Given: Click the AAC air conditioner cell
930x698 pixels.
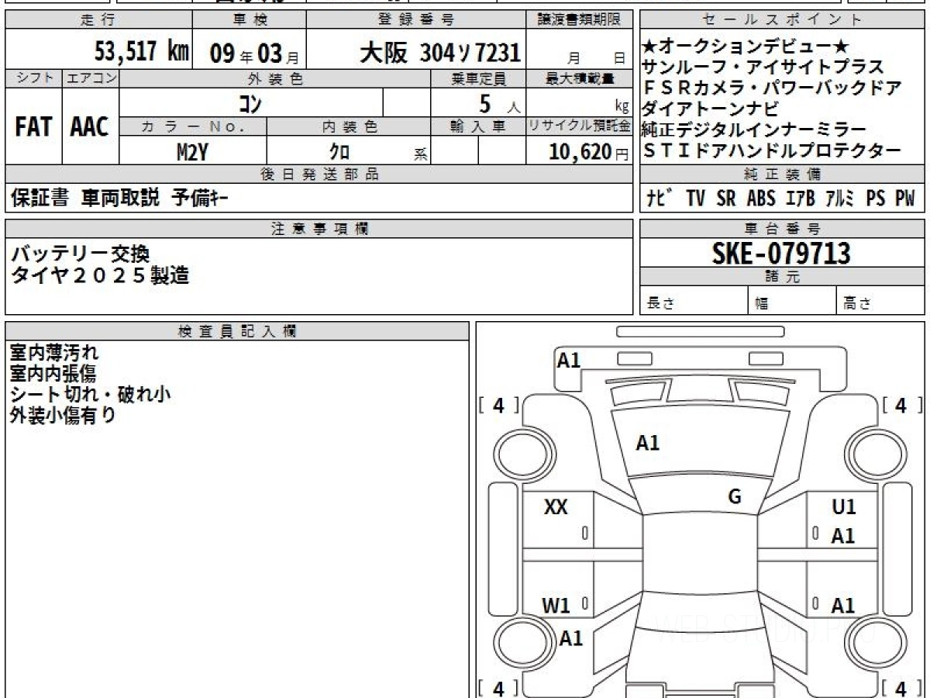Looking at the screenshot, I should [90, 127].
